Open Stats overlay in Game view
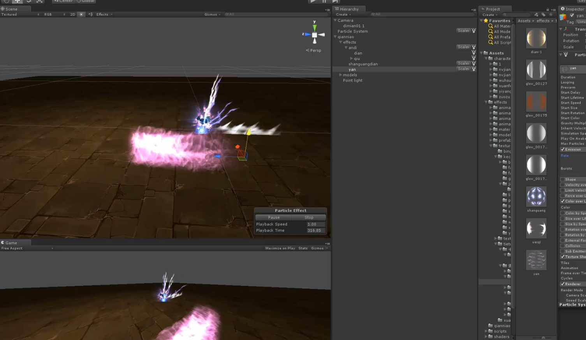586x340 pixels. coord(303,248)
